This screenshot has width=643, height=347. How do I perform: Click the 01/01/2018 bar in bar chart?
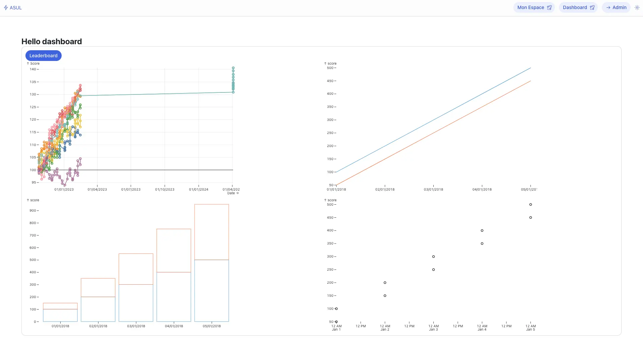click(60, 312)
